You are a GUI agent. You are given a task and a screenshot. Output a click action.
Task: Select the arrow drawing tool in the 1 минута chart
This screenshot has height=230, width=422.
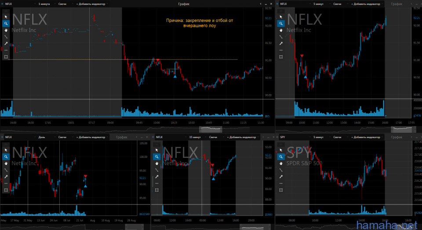click(6, 44)
